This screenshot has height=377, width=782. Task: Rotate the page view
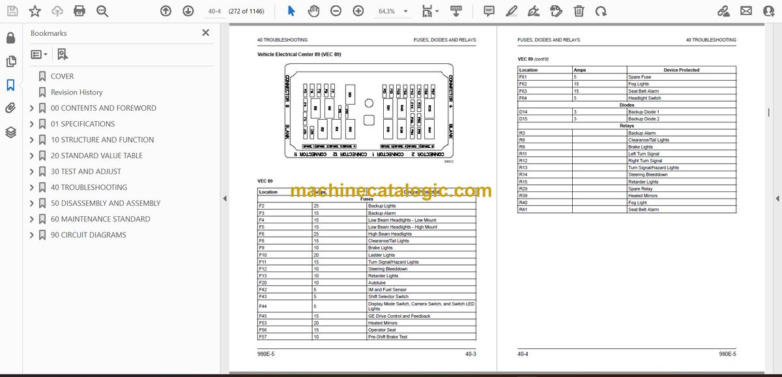[x=601, y=11]
